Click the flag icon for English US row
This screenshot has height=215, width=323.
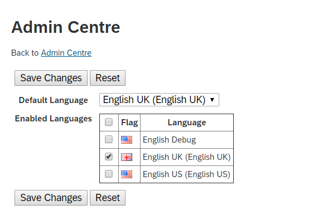pos(127,174)
